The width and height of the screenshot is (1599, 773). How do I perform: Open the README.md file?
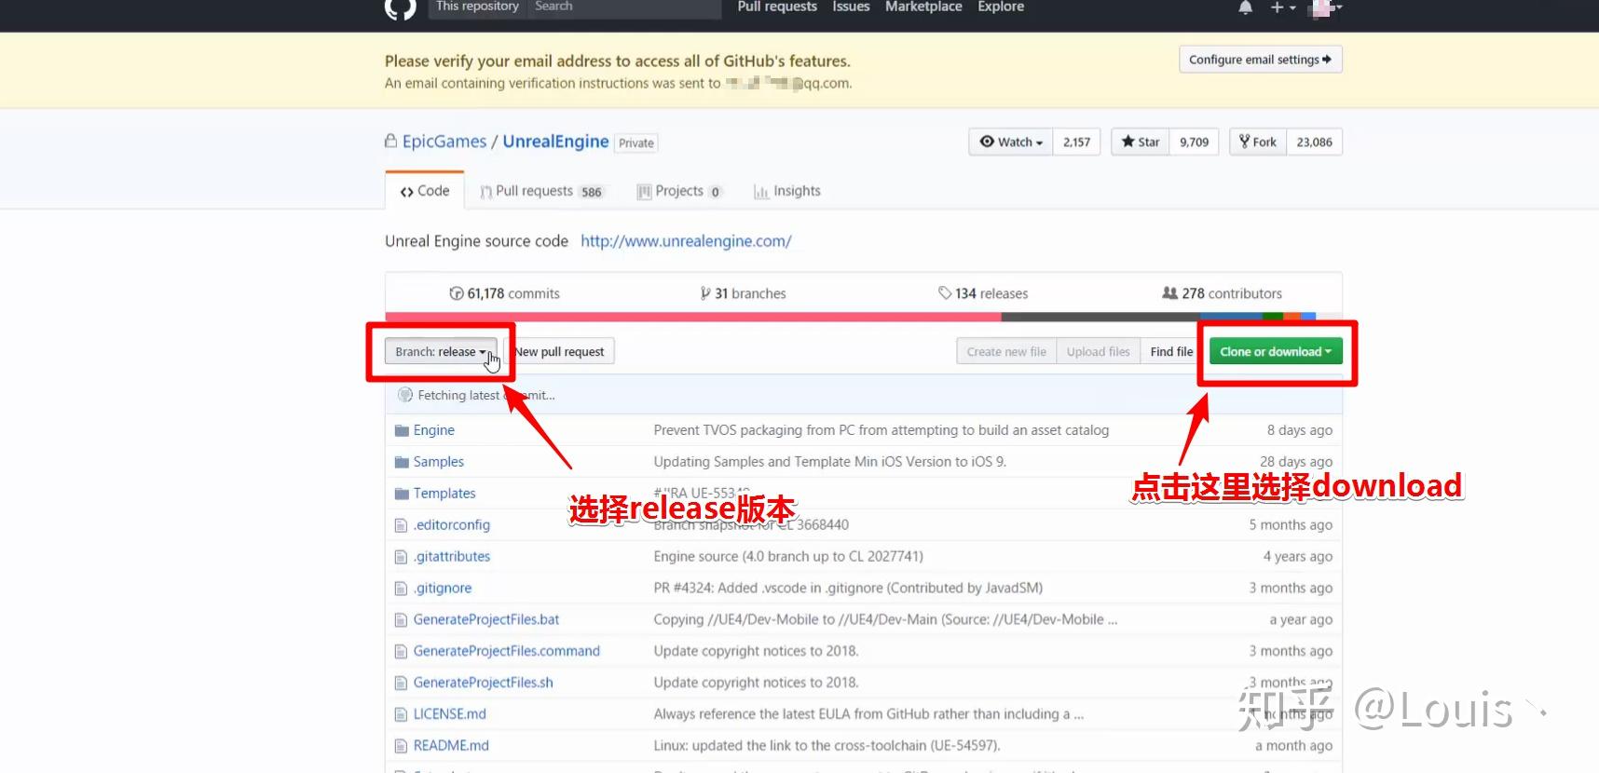(x=451, y=746)
